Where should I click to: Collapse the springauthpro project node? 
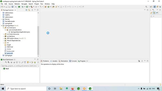coord(2,26)
